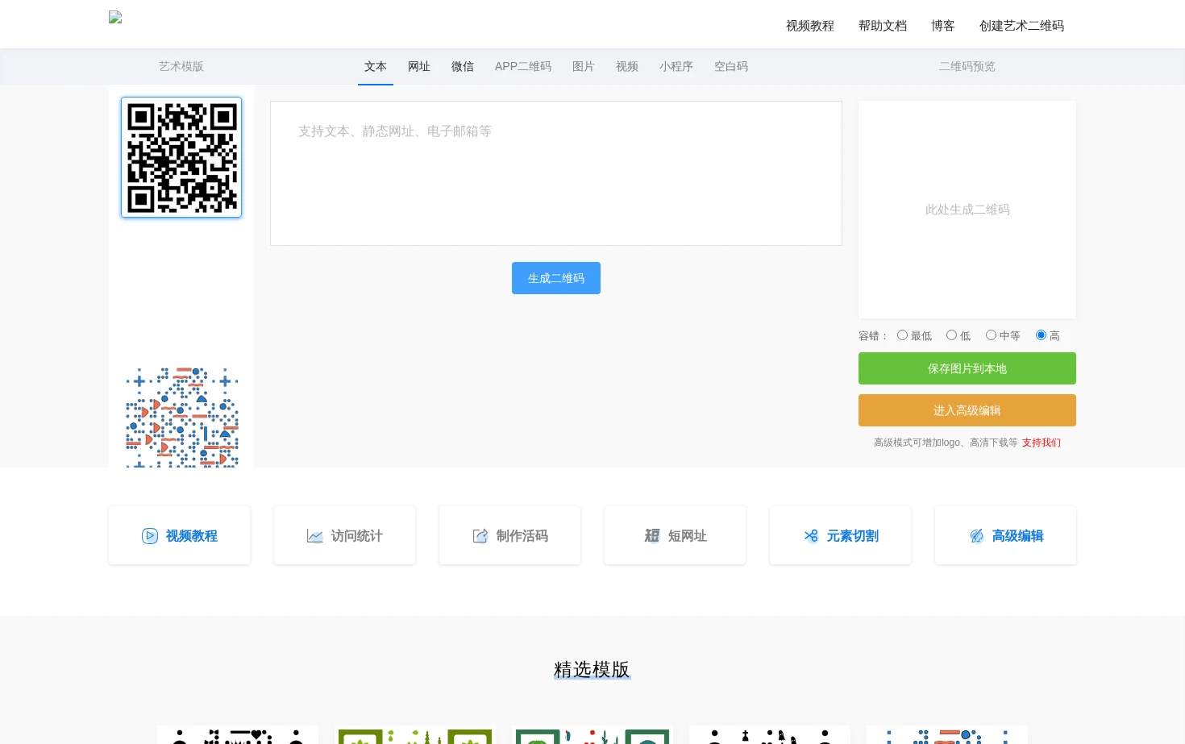Click the QR code preview area
Screen dimensions: 1185x744
coord(967,210)
